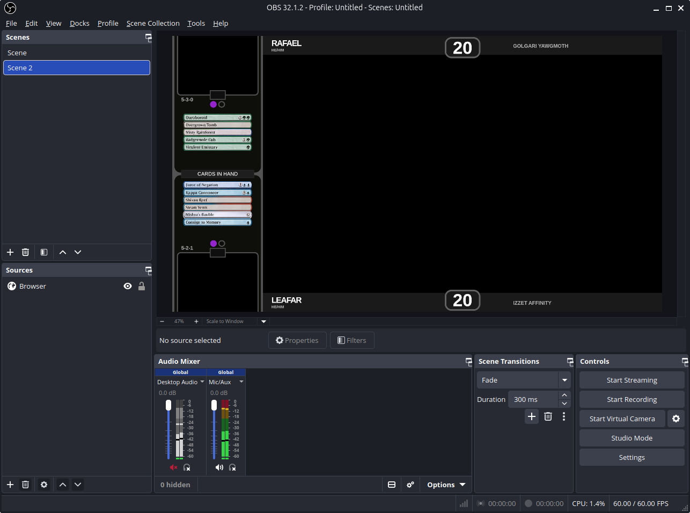Toggle audio mixer layout icon
This screenshot has height=513, width=690.
pyautogui.click(x=392, y=485)
